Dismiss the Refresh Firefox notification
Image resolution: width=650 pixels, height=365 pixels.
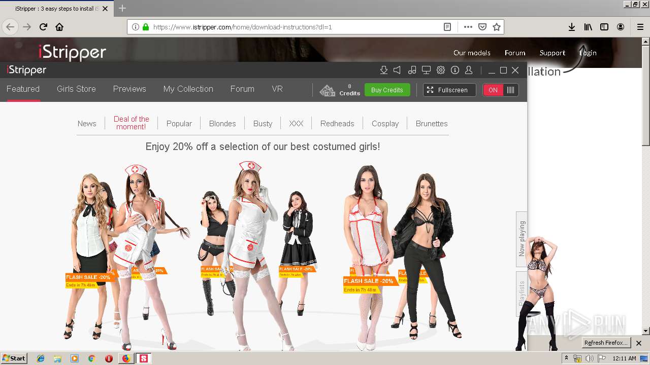[x=639, y=343]
